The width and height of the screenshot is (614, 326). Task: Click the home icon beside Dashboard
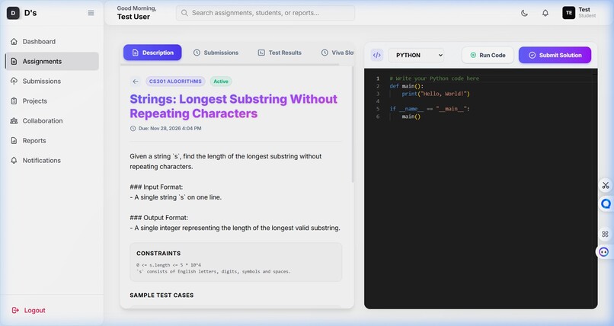point(14,41)
